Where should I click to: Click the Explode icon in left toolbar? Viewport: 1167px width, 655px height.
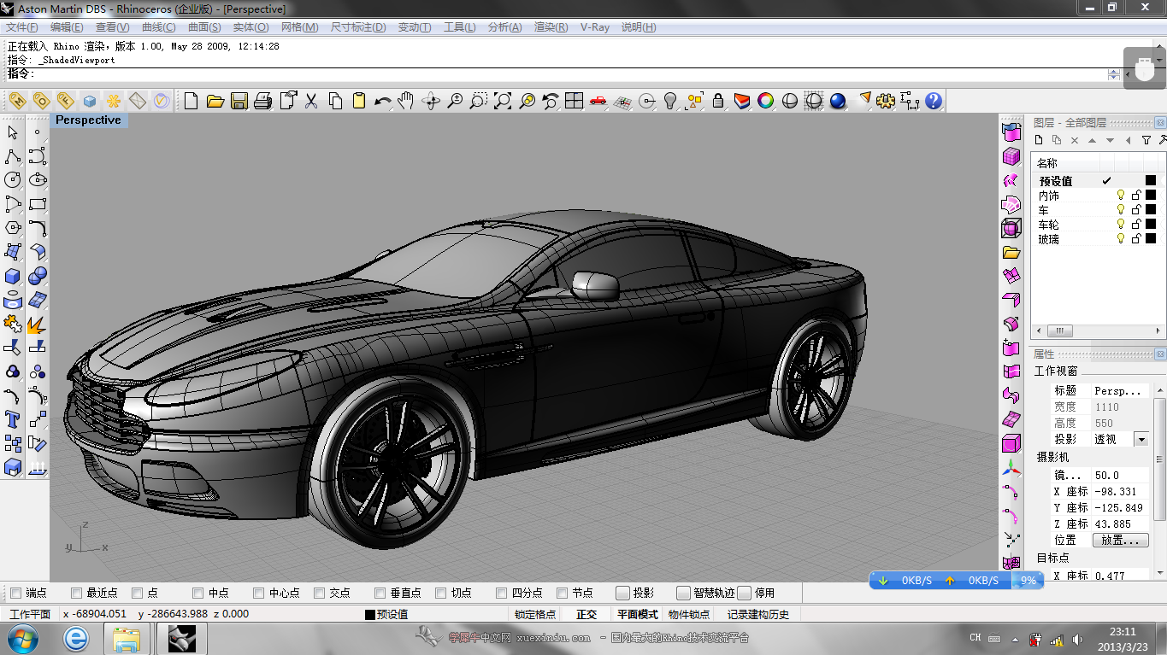tap(37, 324)
